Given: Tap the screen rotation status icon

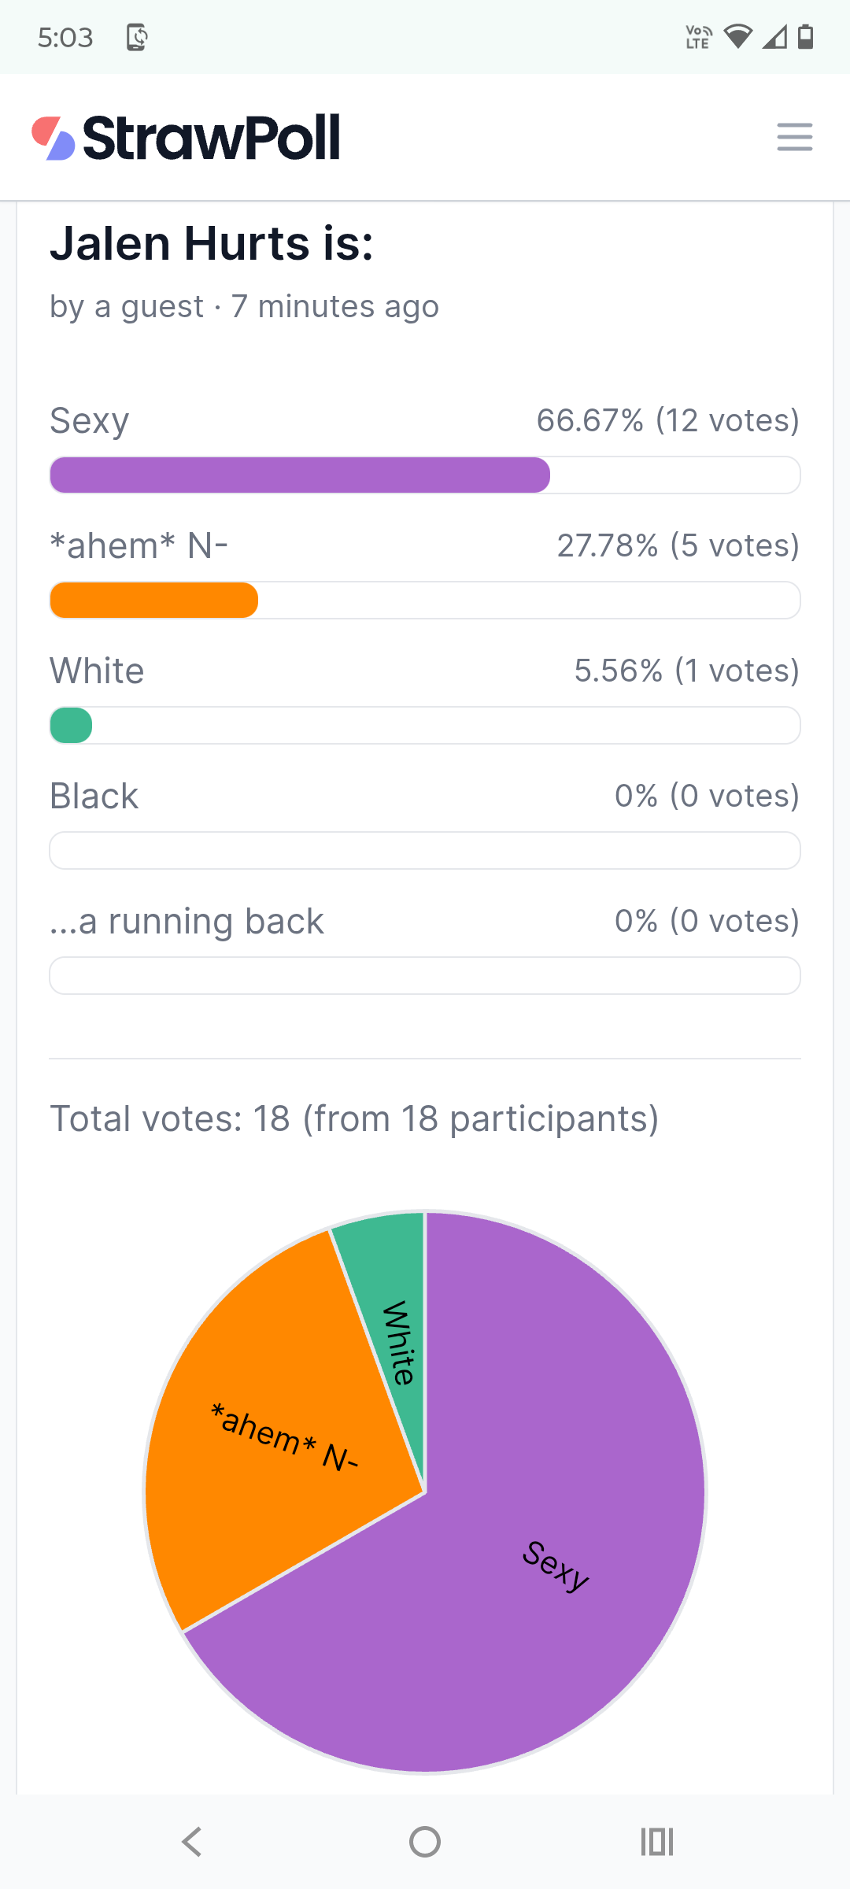Looking at the screenshot, I should tap(137, 37).
